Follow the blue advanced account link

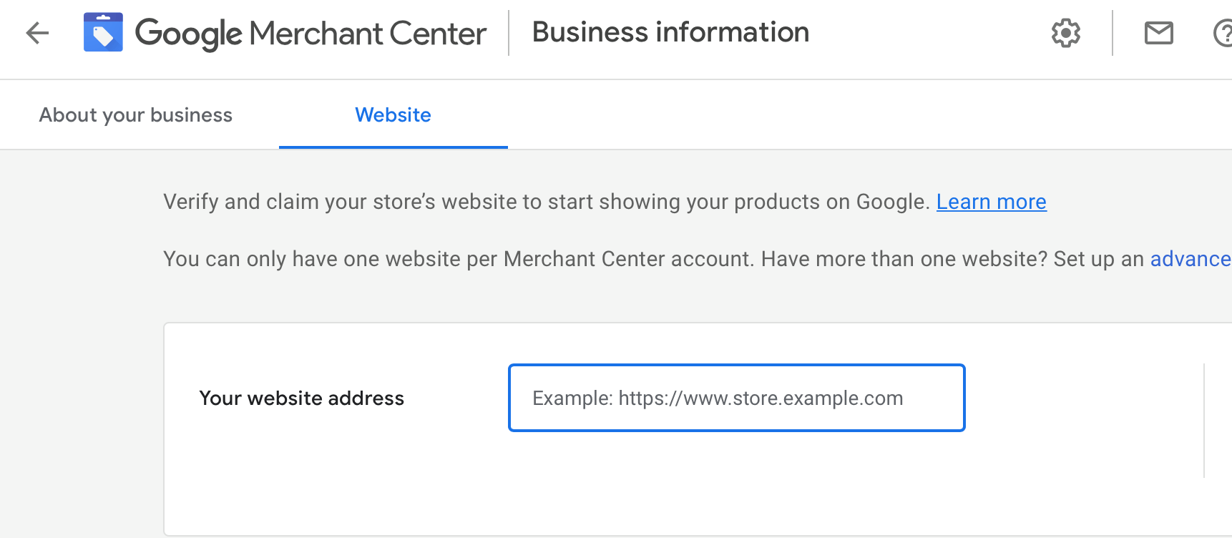tap(1190, 259)
